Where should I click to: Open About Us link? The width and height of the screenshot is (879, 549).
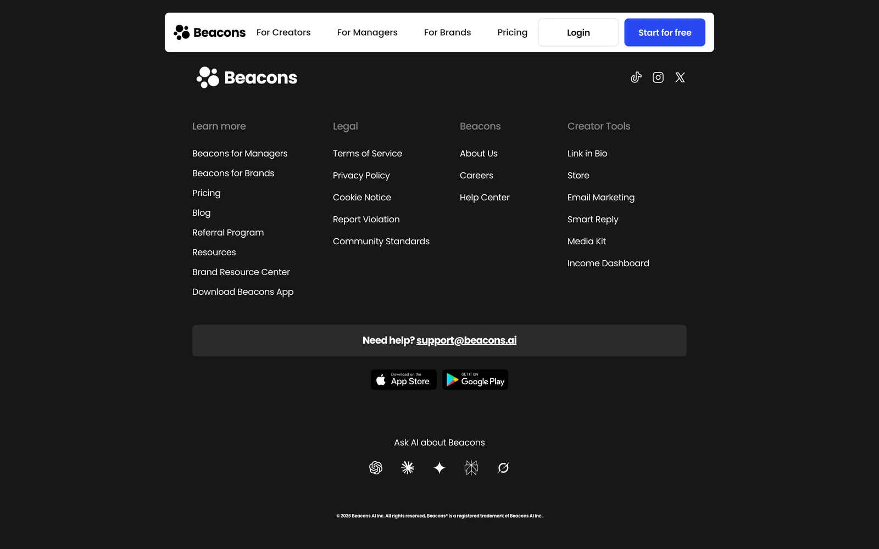(x=479, y=153)
